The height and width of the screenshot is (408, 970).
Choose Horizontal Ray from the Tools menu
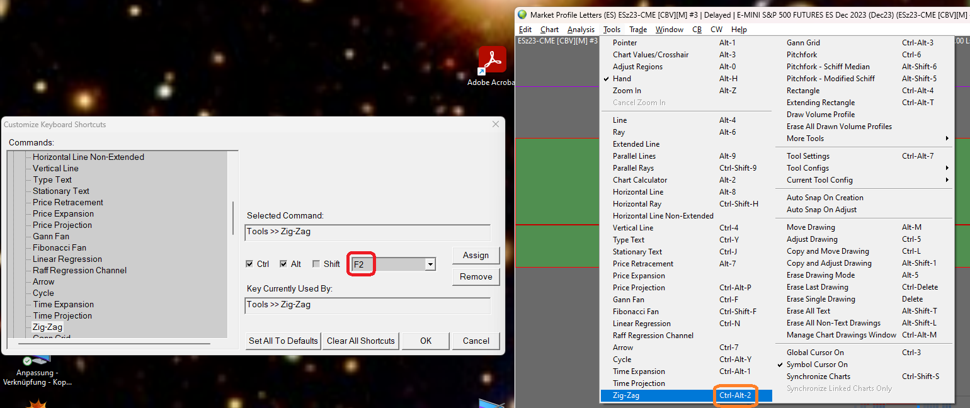pyautogui.click(x=686, y=204)
